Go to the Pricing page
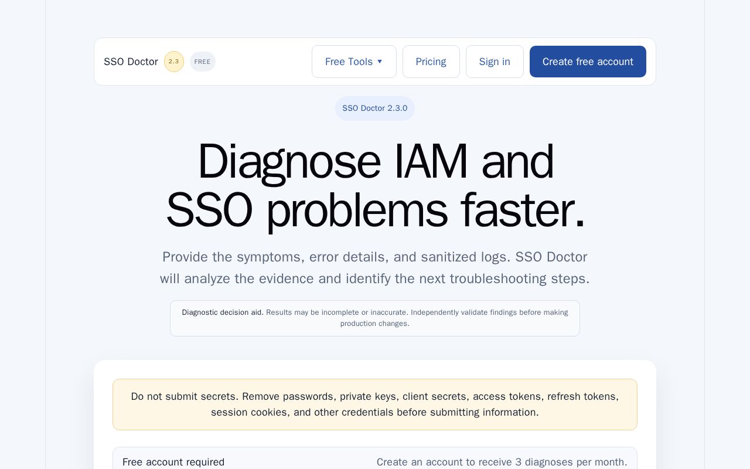Viewport: 750px width, 469px height. tap(431, 62)
